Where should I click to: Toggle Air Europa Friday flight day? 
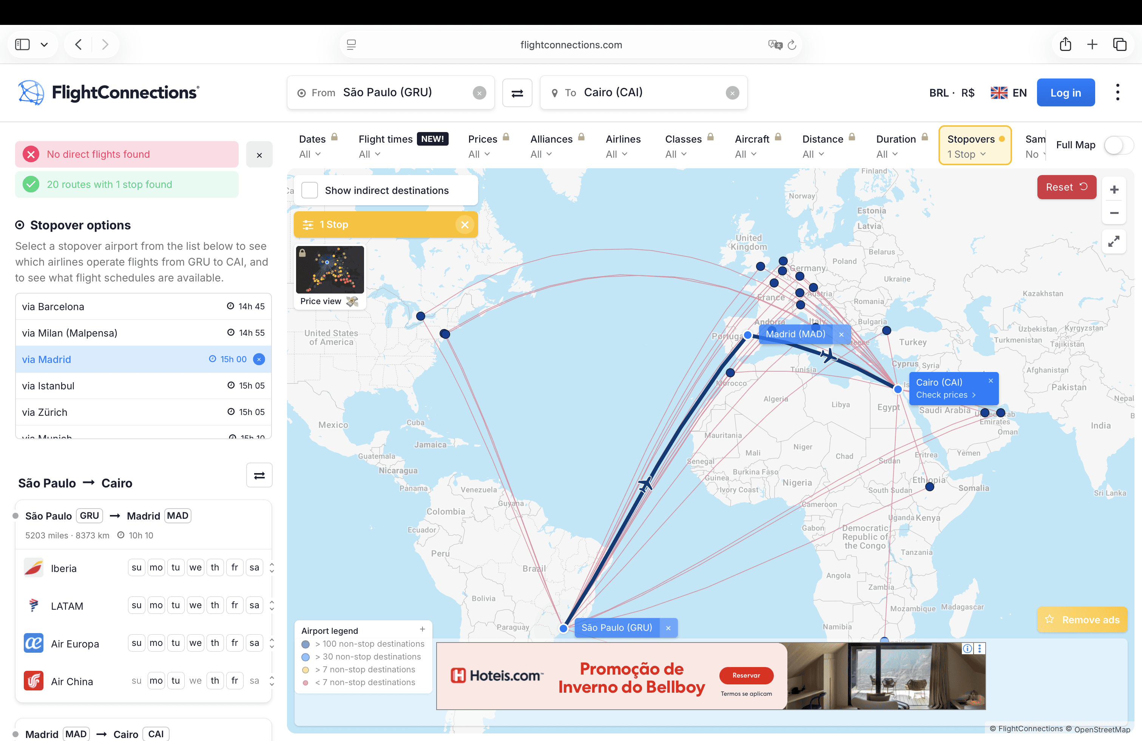tap(235, 643)
